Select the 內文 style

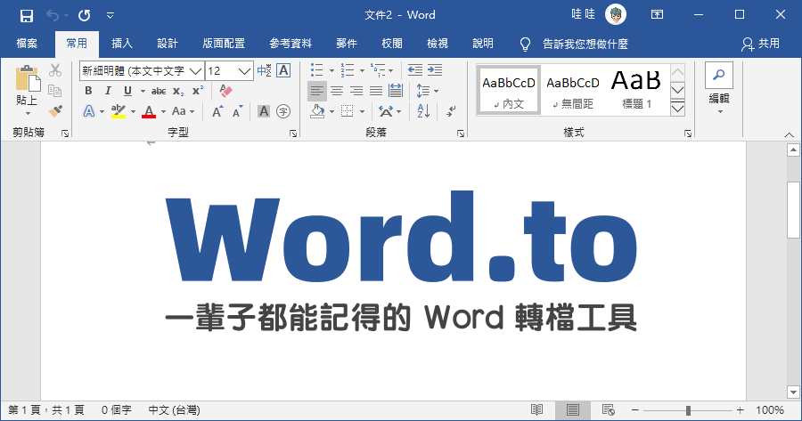pyautogui.click(x=509, y=91)
